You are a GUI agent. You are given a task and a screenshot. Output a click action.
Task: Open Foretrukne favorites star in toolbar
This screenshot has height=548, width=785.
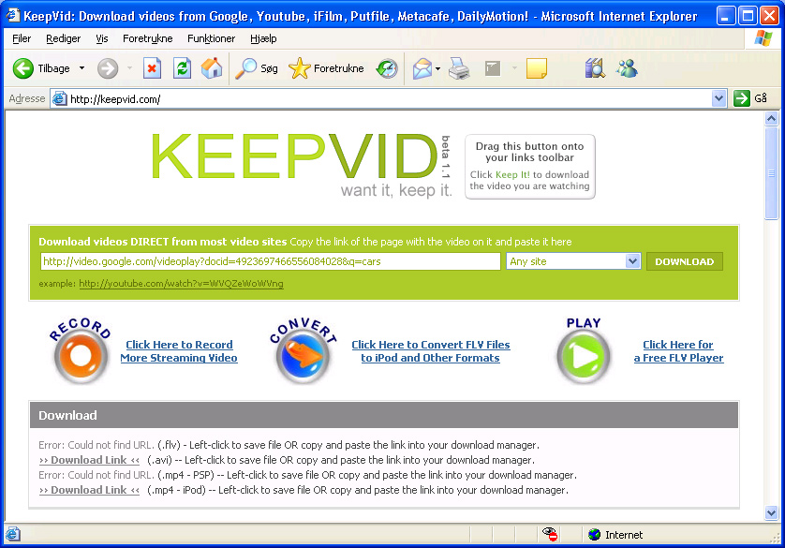[326, 68]
